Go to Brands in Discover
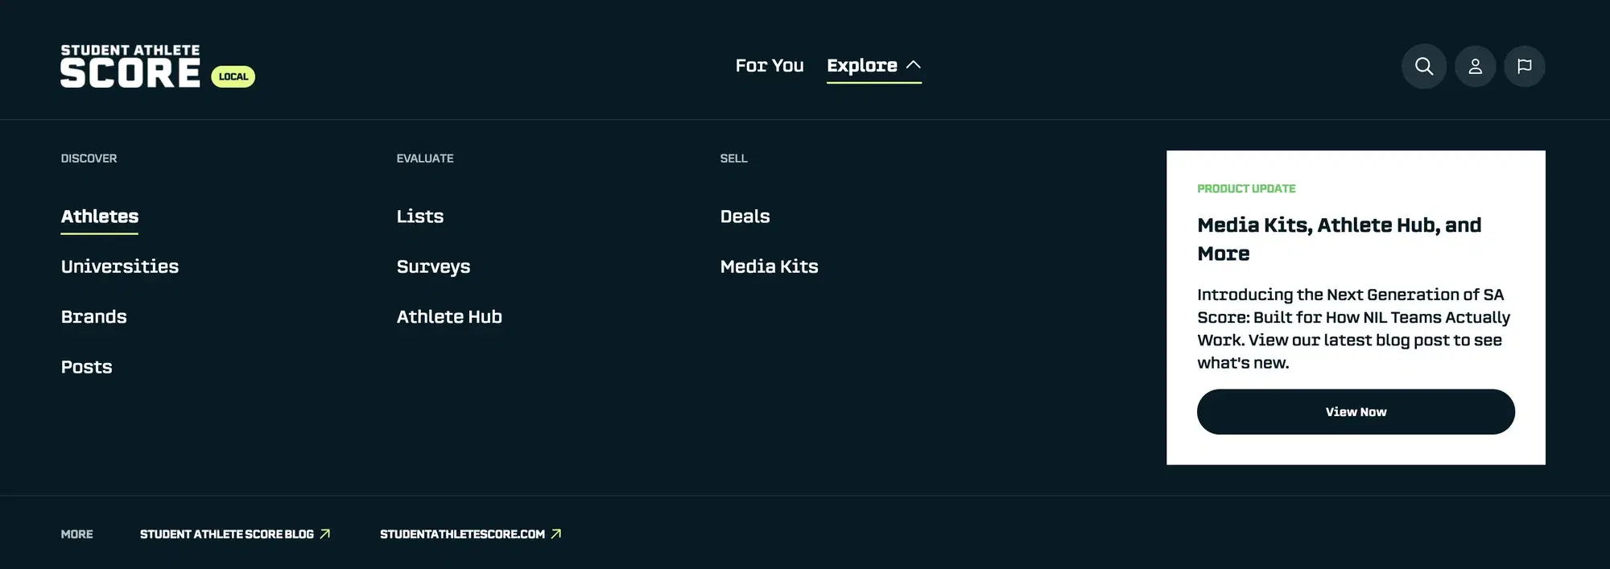 pyautogui.click(x=94, y=317)
